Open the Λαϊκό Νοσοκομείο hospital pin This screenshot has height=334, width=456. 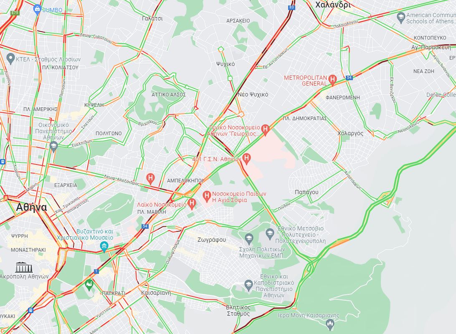tap(192, 204)
